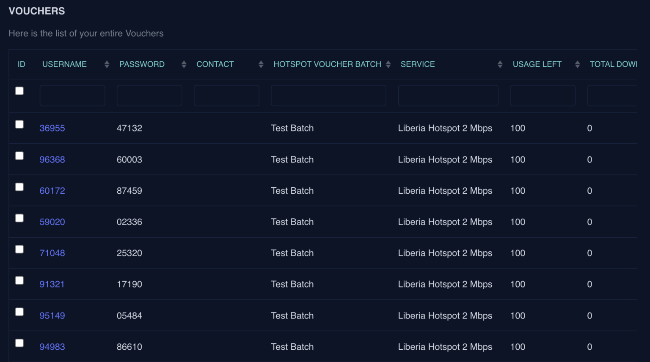
Task: Sort the USERNAME column
Action: [106, 64]
